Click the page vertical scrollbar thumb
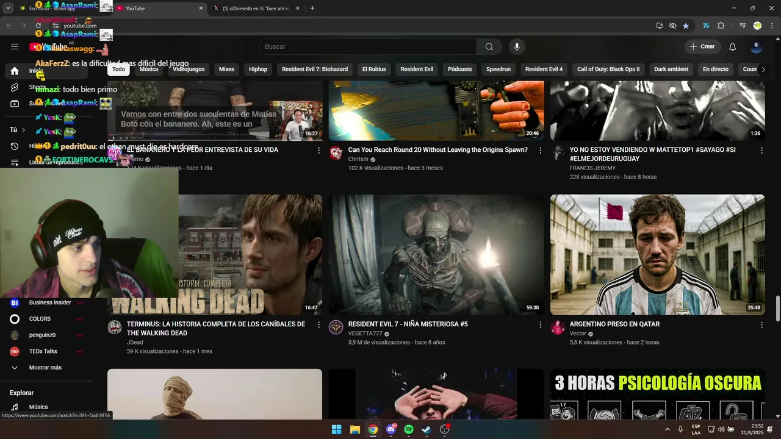 point(777,308)
